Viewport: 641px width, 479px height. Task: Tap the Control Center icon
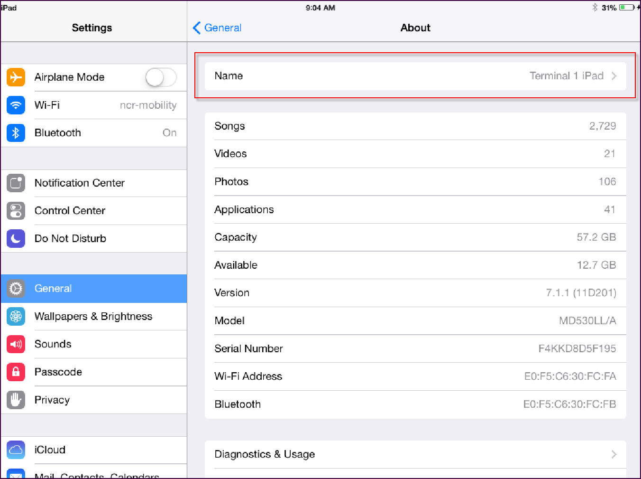click(16, 211)
